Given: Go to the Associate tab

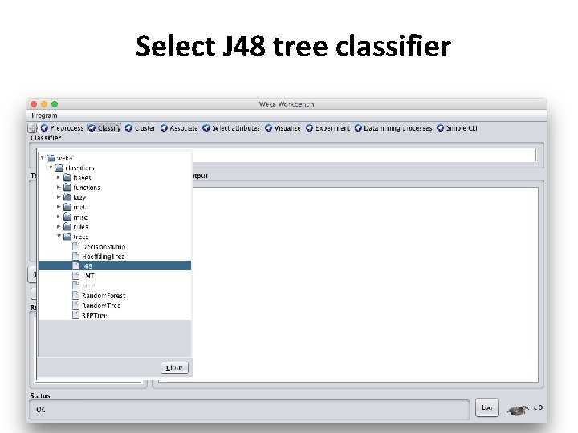Looking at the screenshot, I should (179, 128).
